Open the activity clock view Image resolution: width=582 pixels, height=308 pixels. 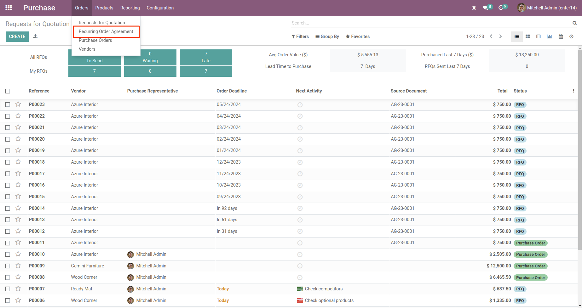(x=571, y=36)
